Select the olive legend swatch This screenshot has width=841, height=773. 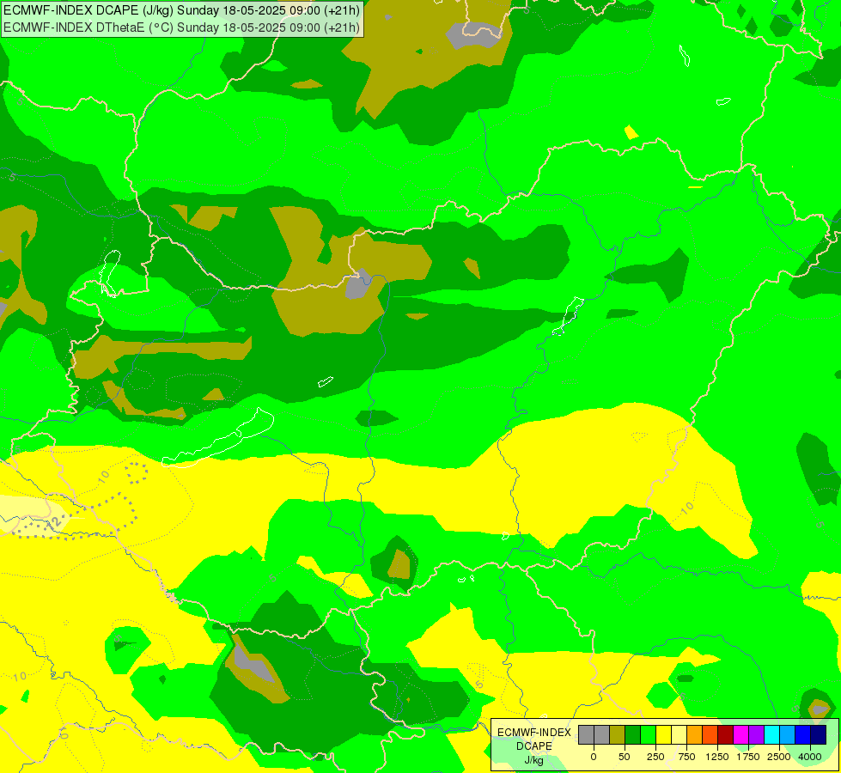(618, 735)
